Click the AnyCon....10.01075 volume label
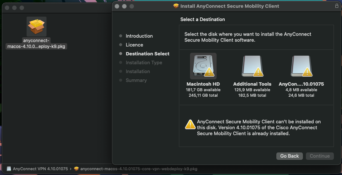The width and height of the screenshot is (342, 175). 301,84
